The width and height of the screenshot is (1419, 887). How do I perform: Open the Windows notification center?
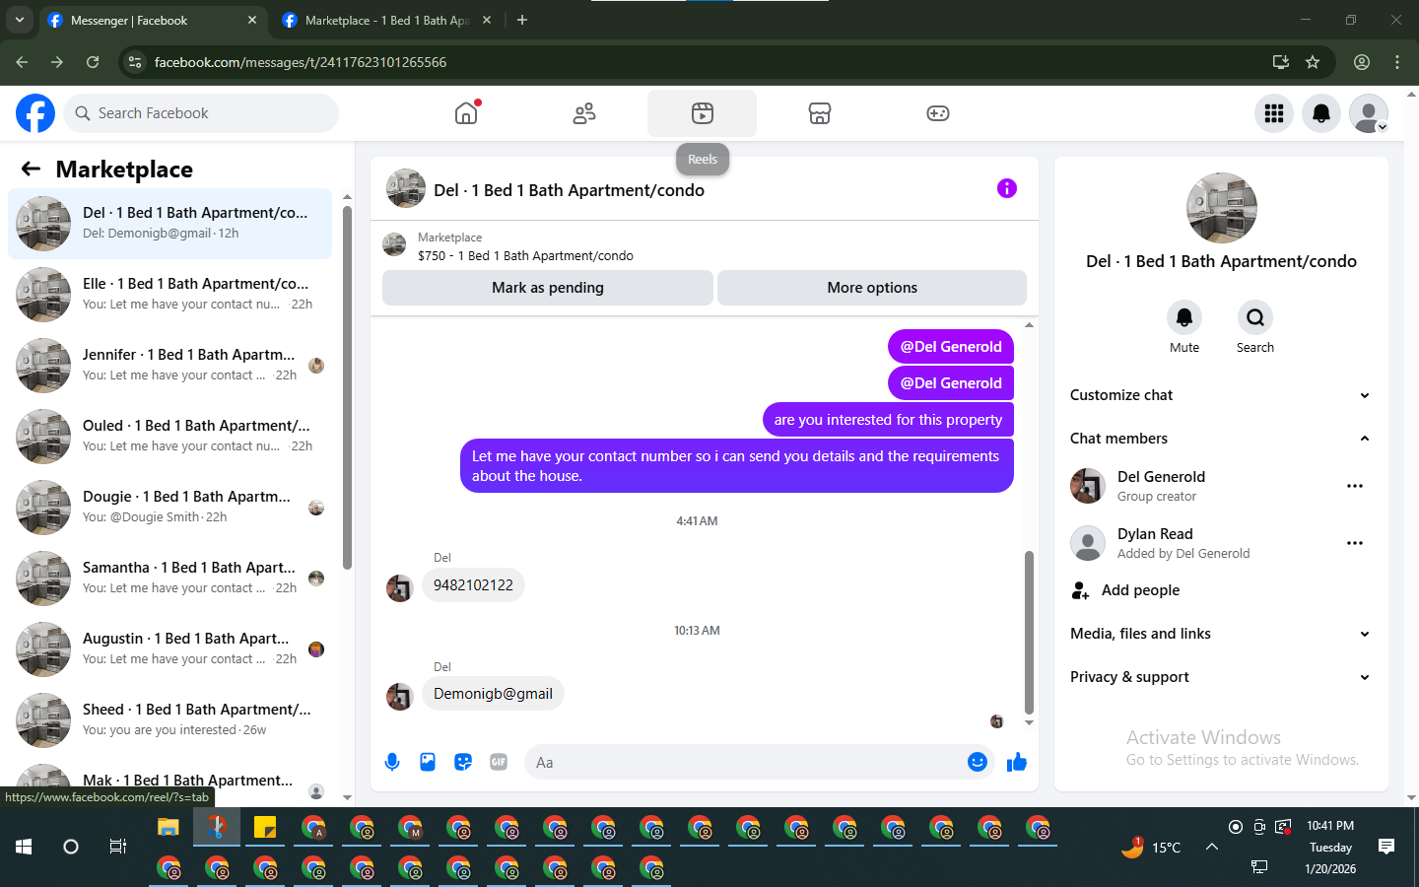click(x=1386, y=847)
